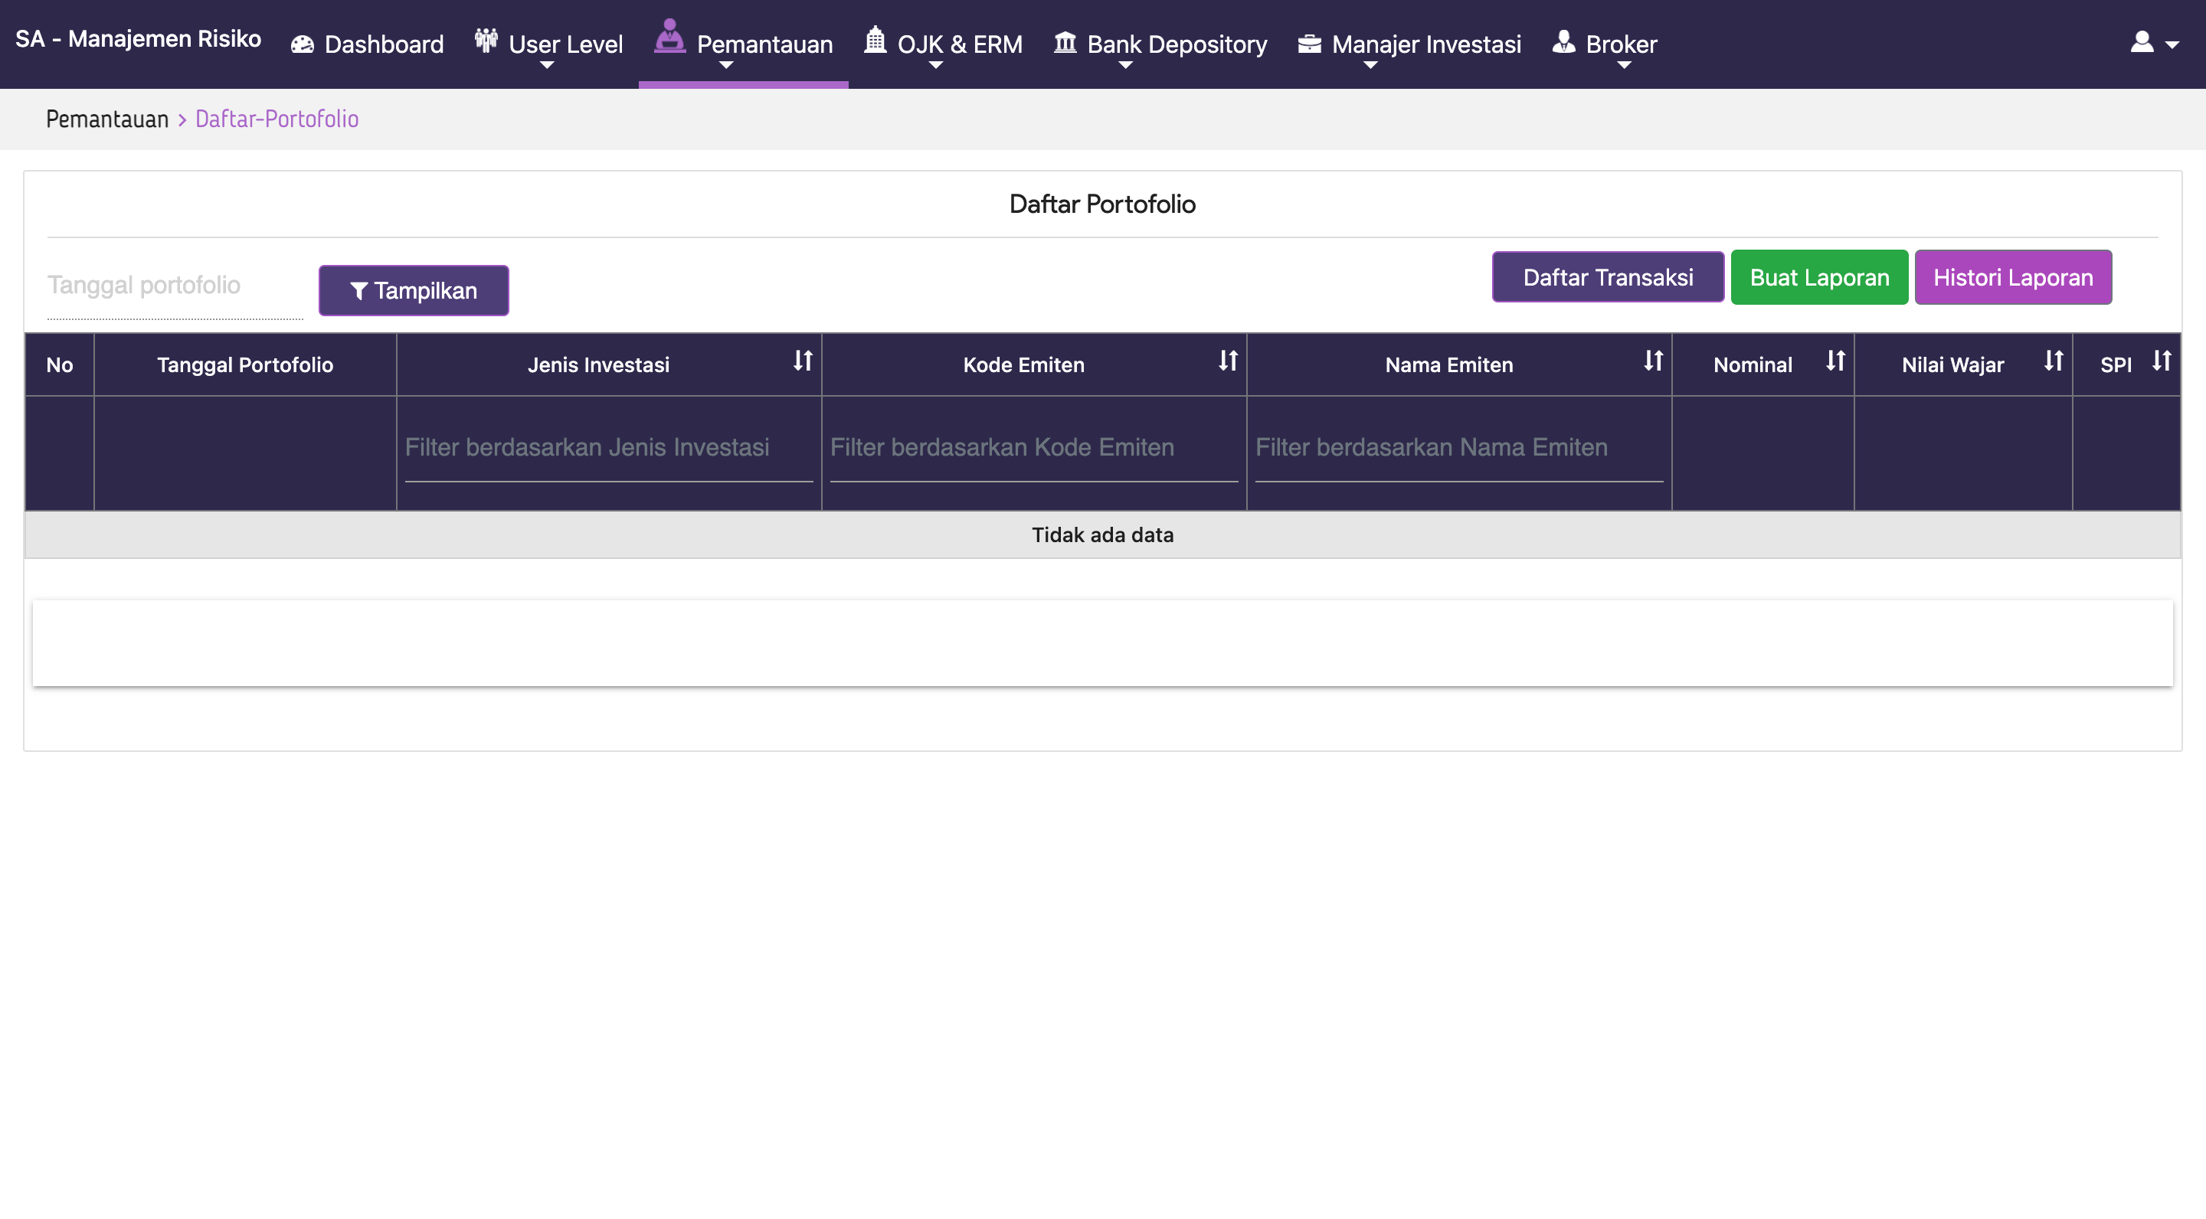Viewport: 2206px width, 1219px height.
Task: Open the Dashboard menu item
Action: 368,44
